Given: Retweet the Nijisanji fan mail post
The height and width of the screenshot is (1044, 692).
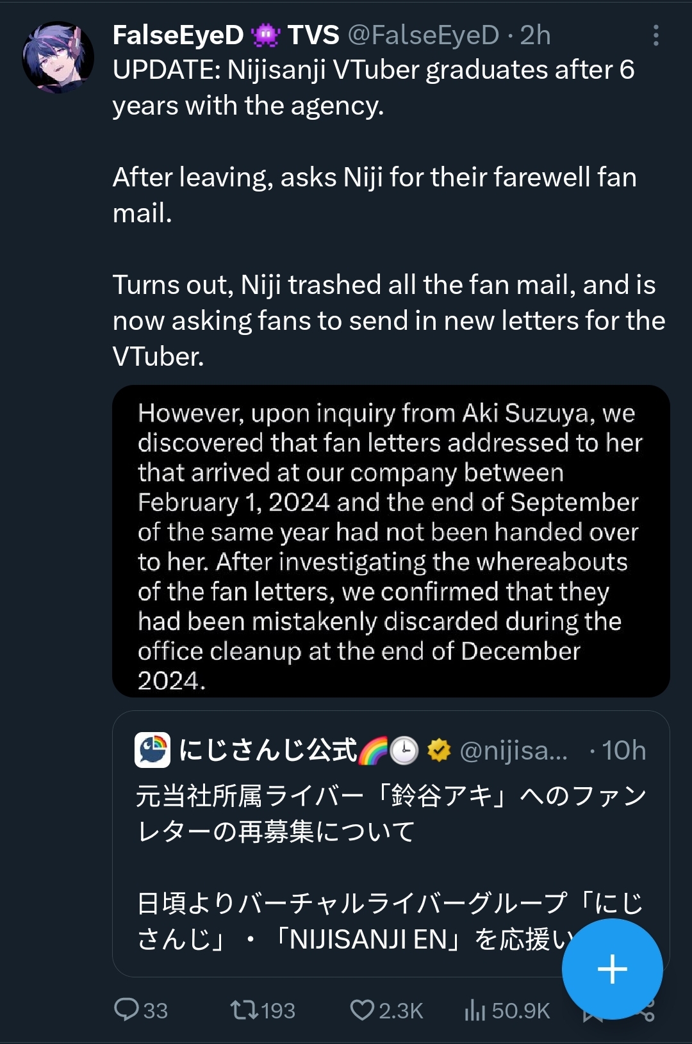Looking at the screenshot, I should [x=244, y=1010].
